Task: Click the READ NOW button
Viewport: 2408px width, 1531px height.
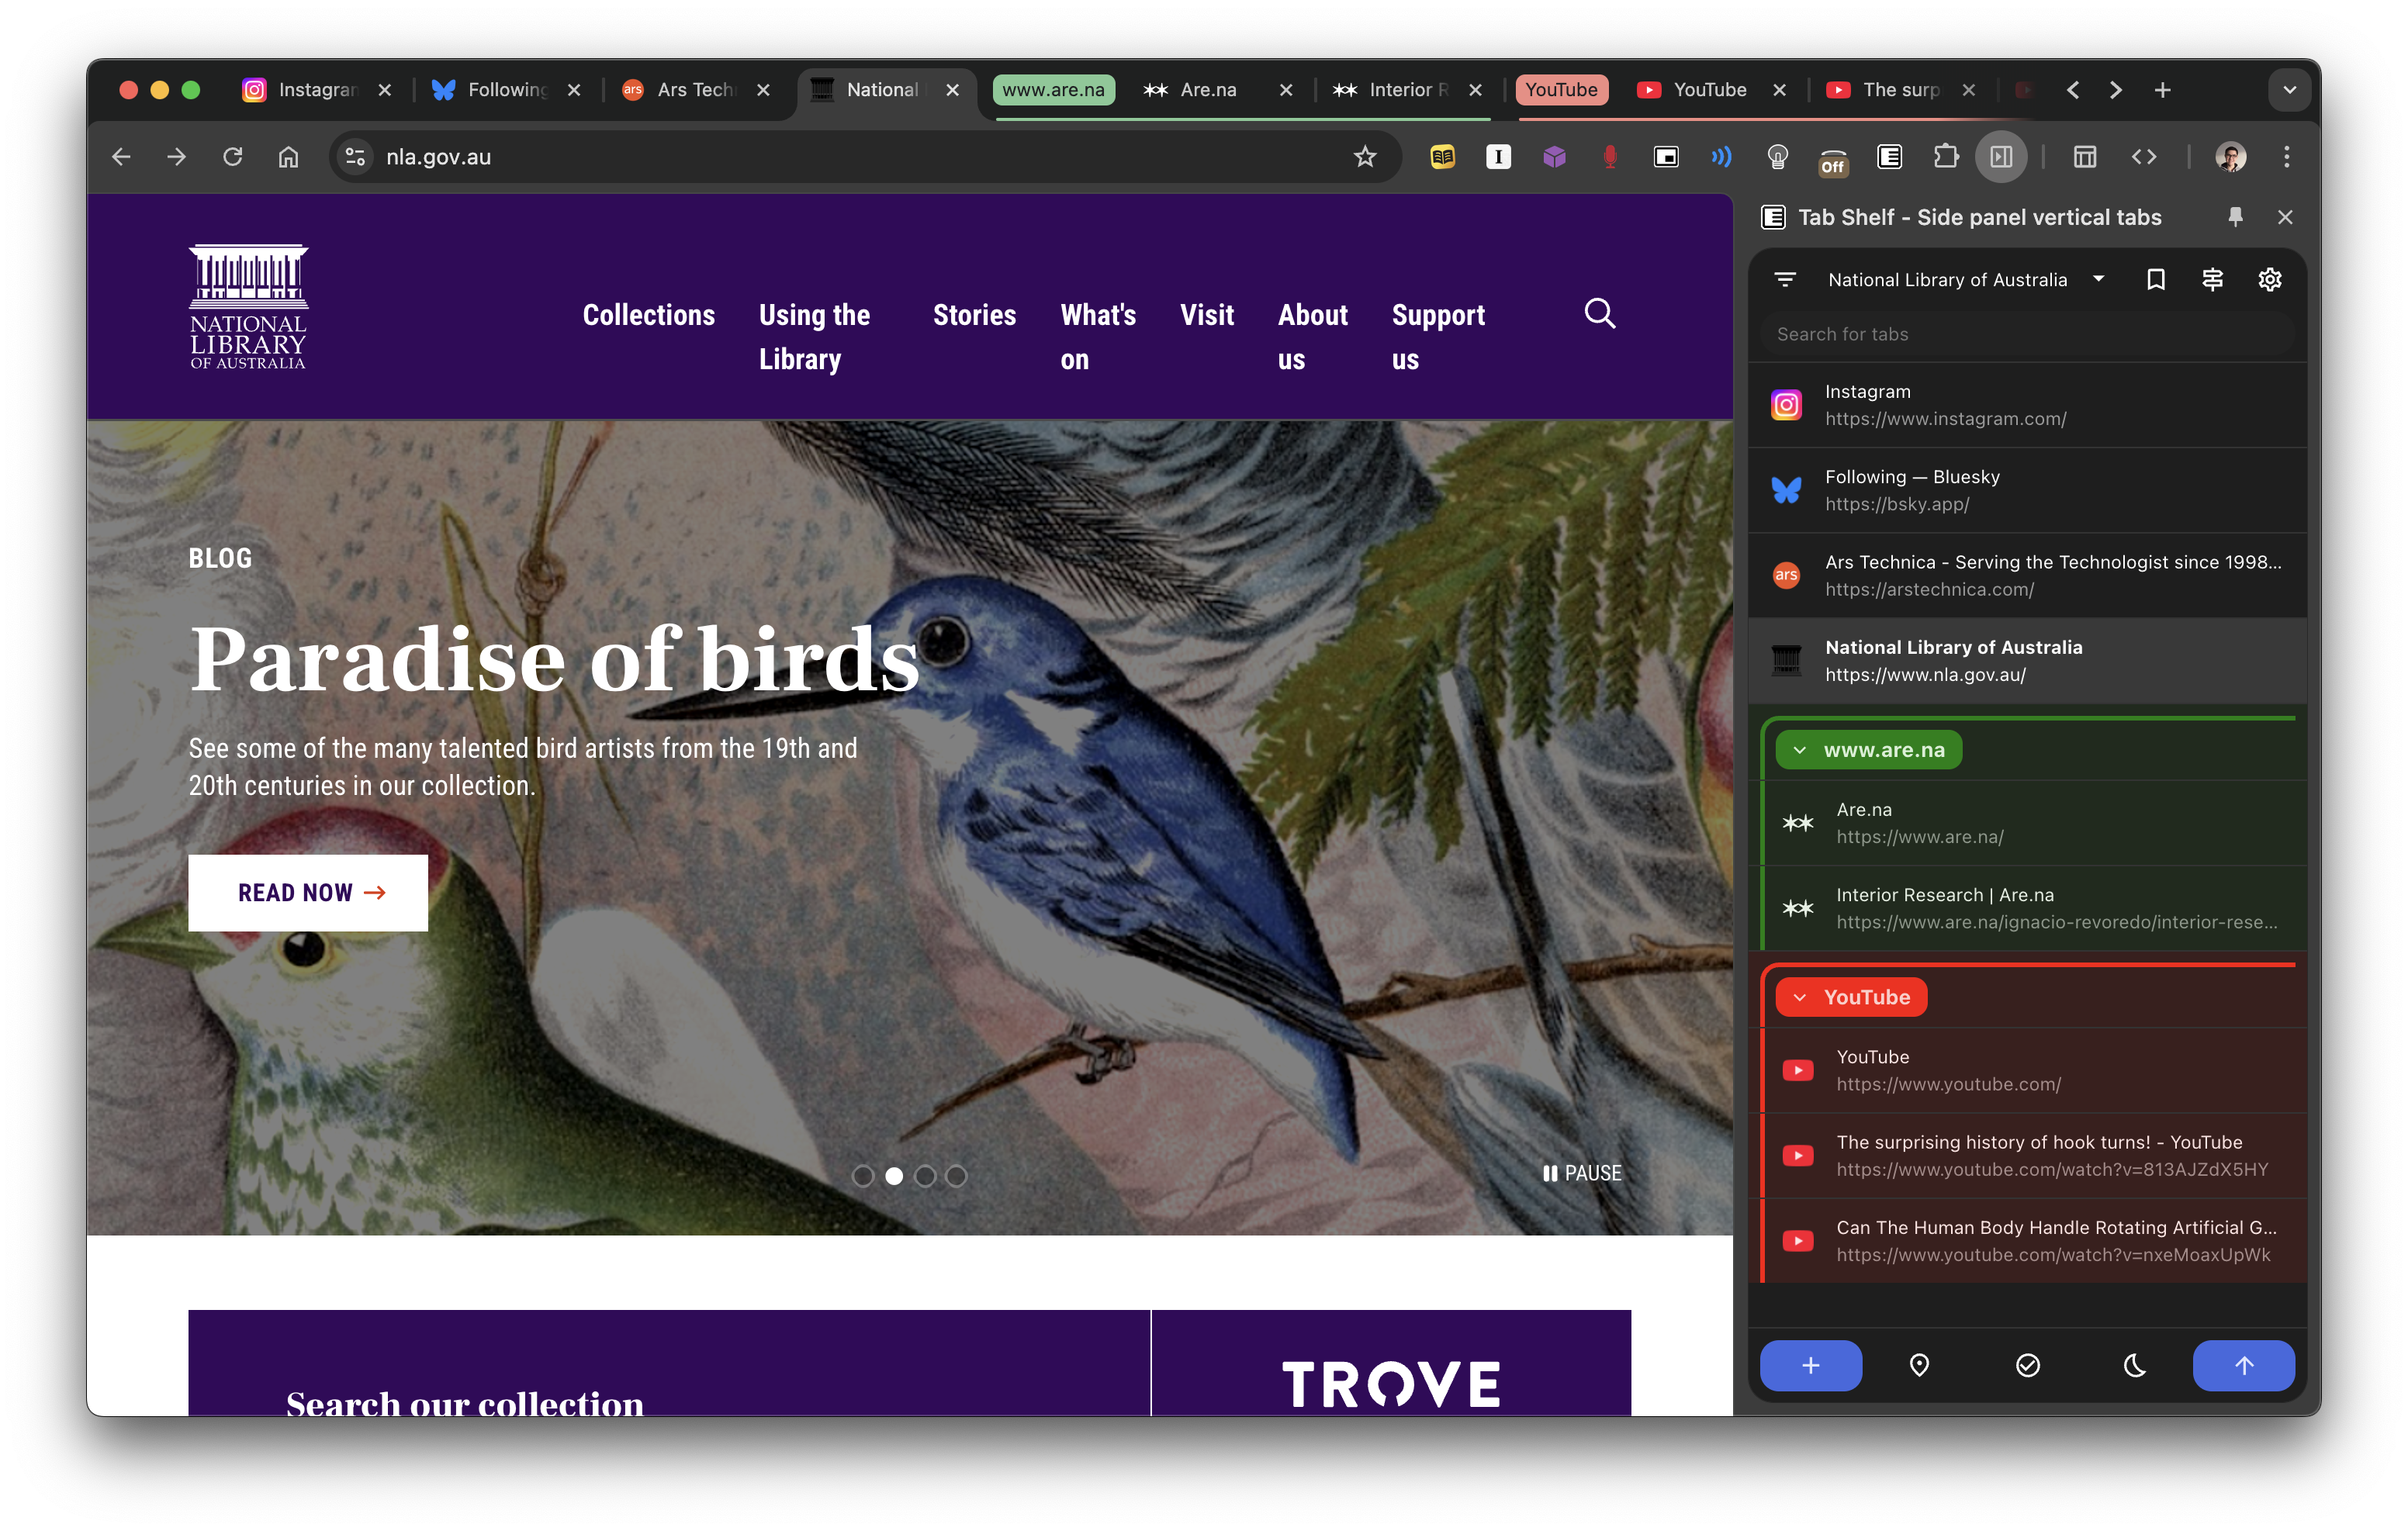Action: pyautogui.click(x=308, y=892)
